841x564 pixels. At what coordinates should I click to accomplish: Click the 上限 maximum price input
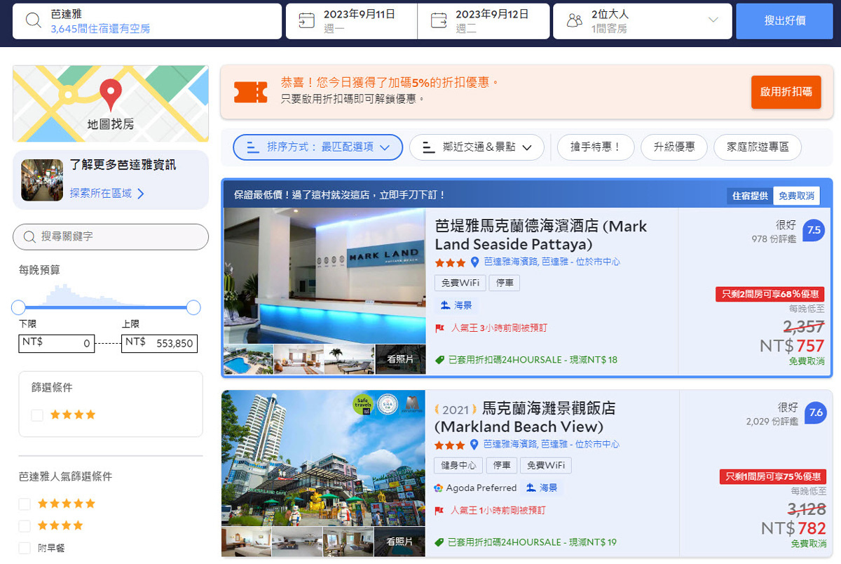coord(159,343)
